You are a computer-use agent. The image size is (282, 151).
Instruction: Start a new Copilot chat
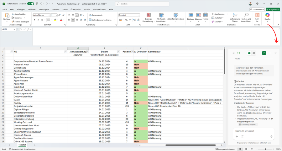pyautogui.click(x=264, y=53)
